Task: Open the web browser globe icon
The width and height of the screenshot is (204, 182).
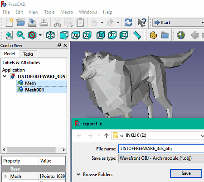Action: coord(181,35)
